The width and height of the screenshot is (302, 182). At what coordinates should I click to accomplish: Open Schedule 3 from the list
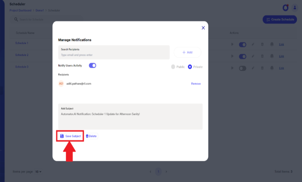coord(22,67)
